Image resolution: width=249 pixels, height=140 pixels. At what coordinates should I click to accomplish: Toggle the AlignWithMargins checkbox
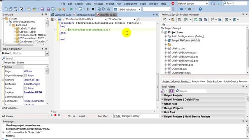tap(26, 75)
